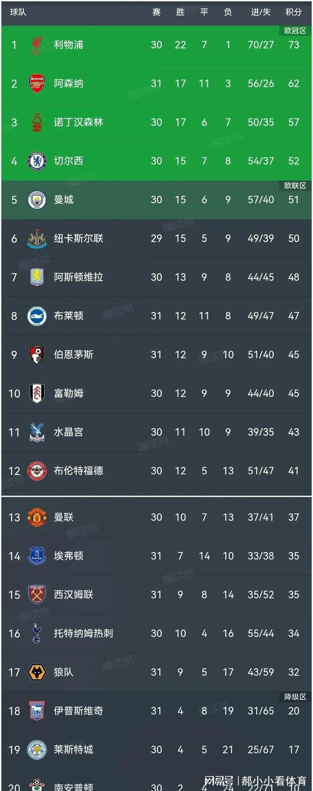Click the 降级区 relegation zone label
Image resolution: width=313 pixels, height=791 pixels.
click(295, 697)
